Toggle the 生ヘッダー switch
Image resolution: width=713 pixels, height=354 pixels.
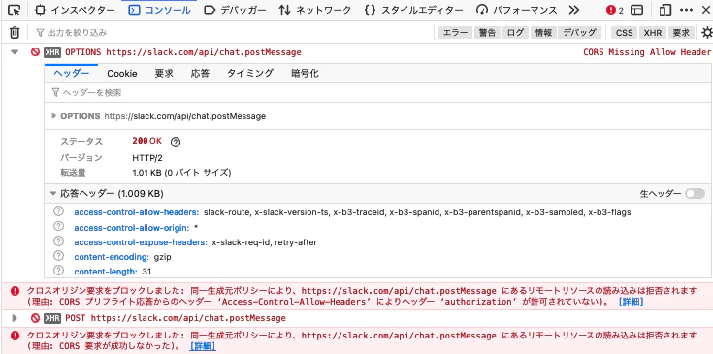pyautogui.click(x=695, y=194)
